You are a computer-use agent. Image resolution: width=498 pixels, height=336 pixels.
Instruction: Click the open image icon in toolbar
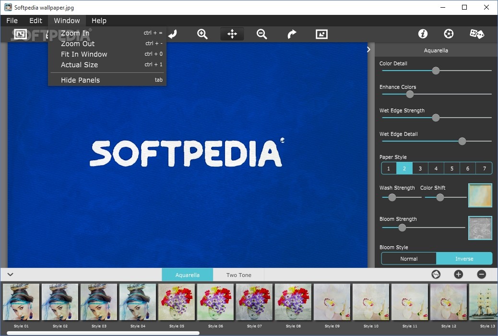coord(20,34)
